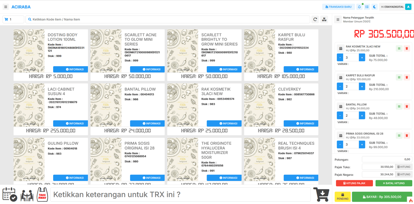
Task: Click the Pajak Negara value 30.244,50 field
Action: pos(378,174)
